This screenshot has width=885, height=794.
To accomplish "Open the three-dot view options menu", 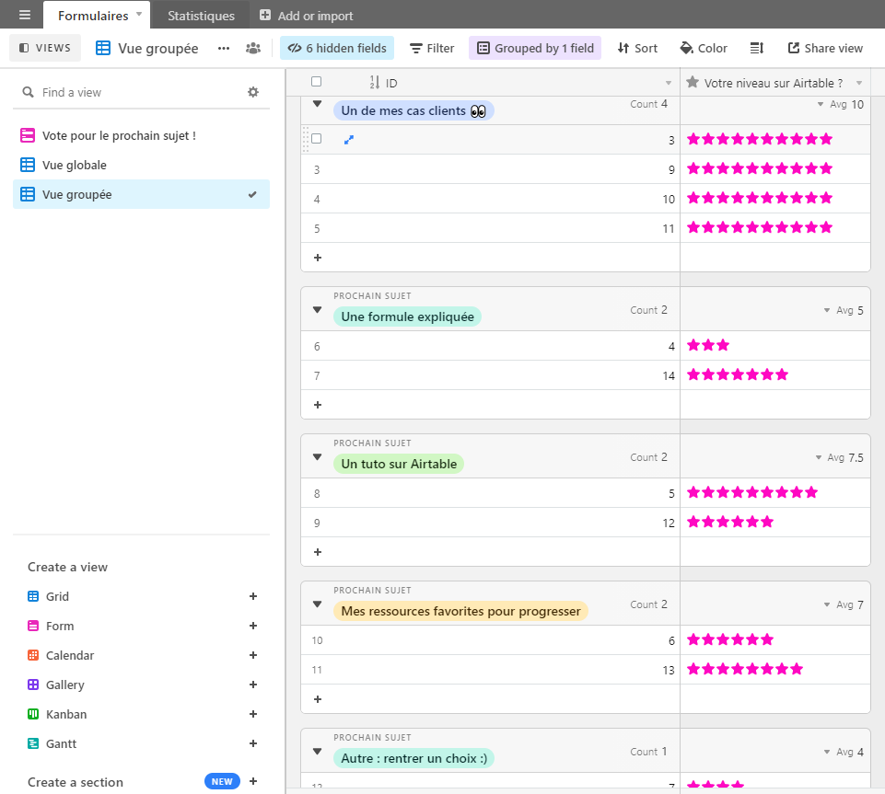I will [224, 48].
